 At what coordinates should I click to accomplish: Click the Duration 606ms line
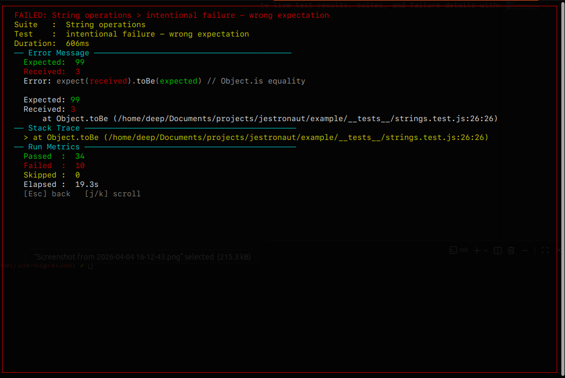coord(52,43)
